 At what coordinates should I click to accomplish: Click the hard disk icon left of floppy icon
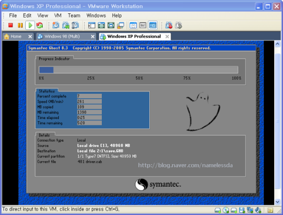coord(234,210)
